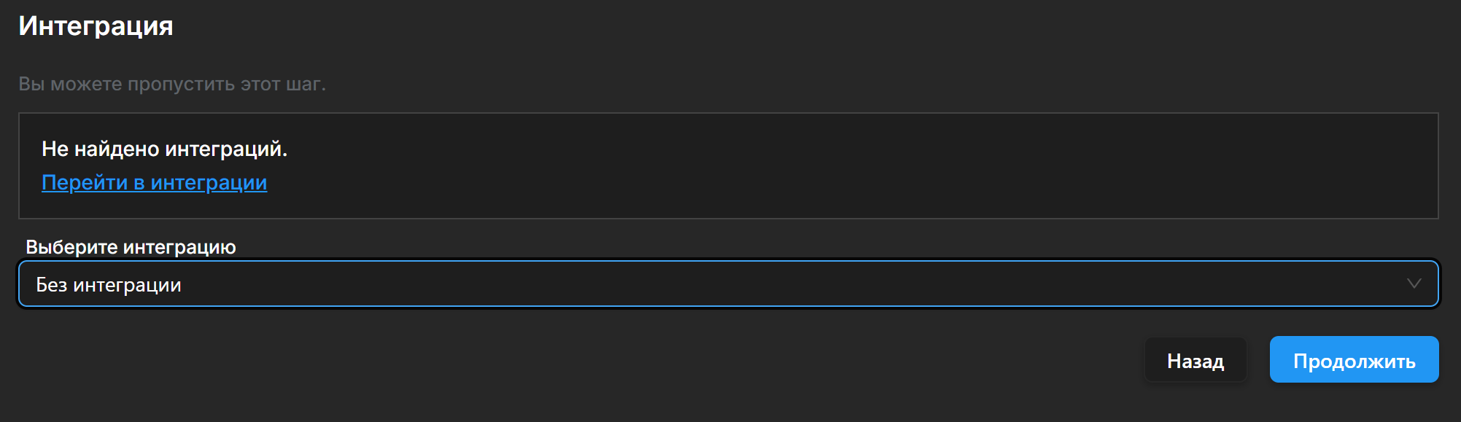Open the "Выберите интеграцию" dropdown
Viewport: 1461px width, 422px height.
click(728, 284)
